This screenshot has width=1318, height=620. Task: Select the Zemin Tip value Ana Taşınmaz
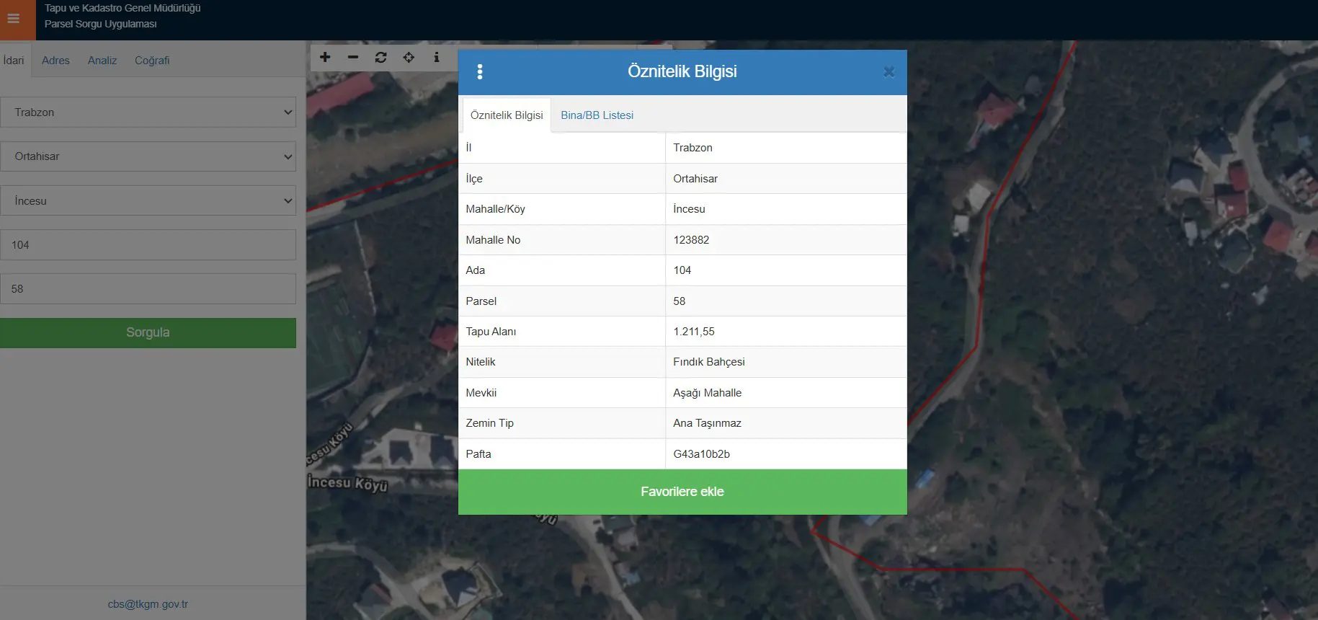point(708,423)
